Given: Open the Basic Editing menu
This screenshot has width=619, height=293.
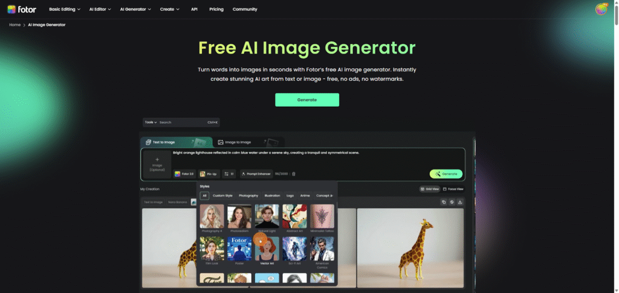Looking at the screenshot, I should click(x=65, y=9).
